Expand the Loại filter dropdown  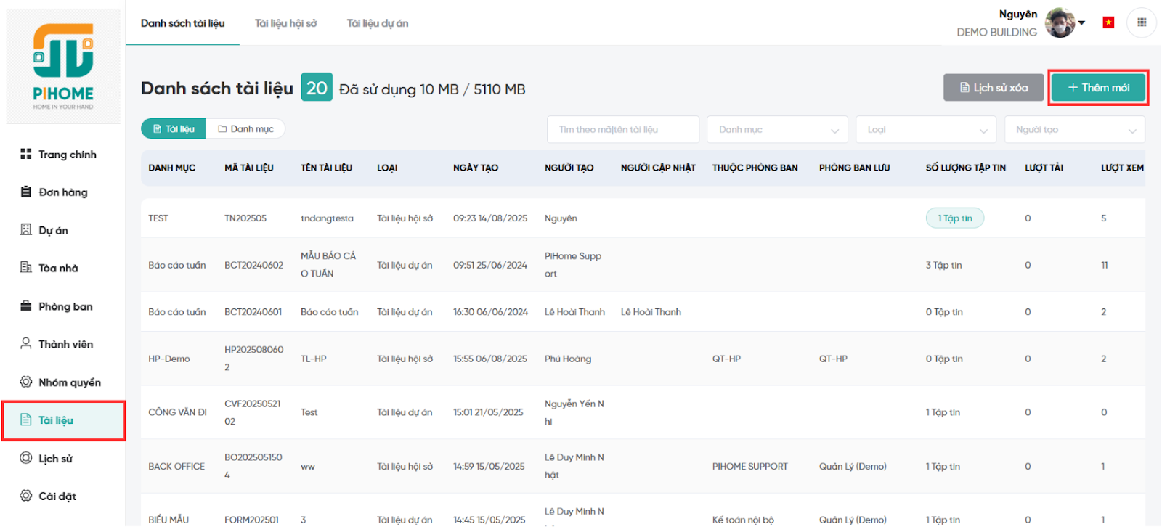[925, 130]
